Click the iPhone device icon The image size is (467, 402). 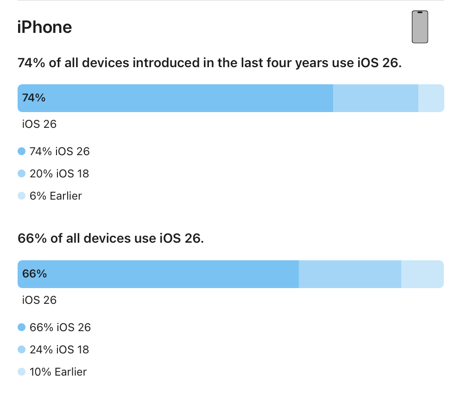[x=420, y=27]
